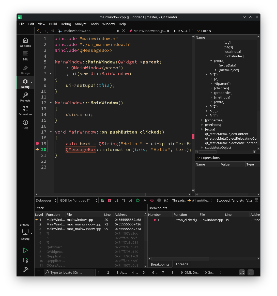Go forward with the right arrow icon
The width and height of the screenshot is (277, 296).
[x=46, y=31]
